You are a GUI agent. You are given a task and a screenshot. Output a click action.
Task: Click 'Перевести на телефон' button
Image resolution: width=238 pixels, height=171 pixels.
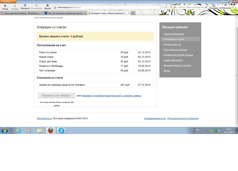click(56, 95)
